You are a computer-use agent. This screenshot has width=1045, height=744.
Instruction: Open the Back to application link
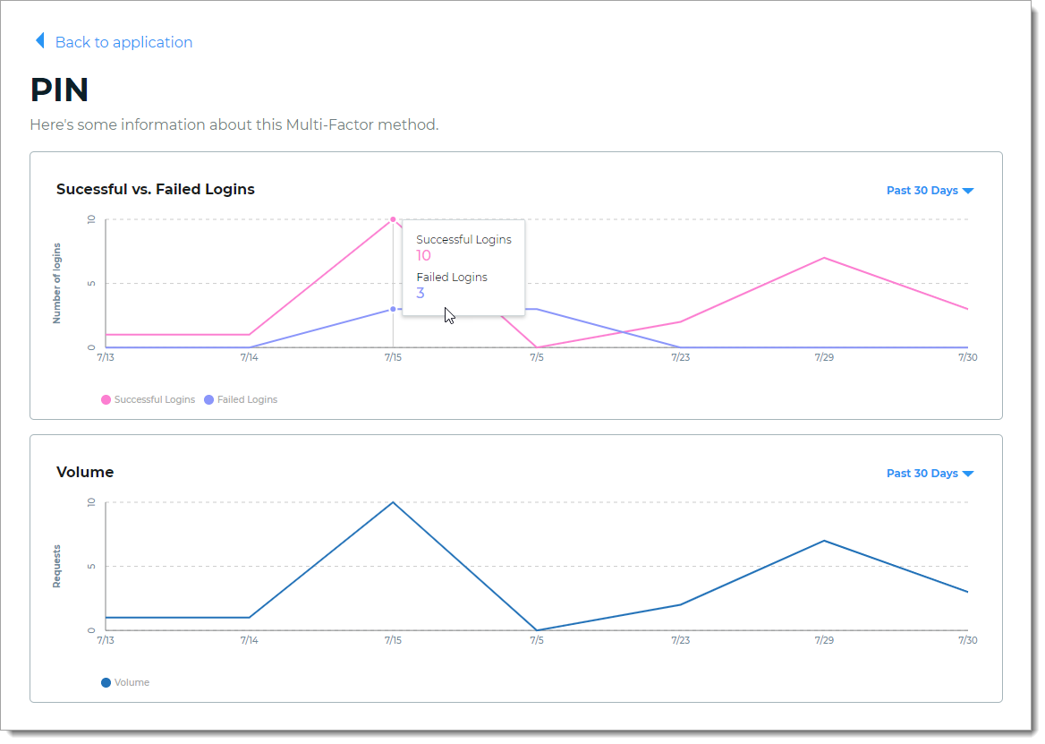tap(123, 42)
